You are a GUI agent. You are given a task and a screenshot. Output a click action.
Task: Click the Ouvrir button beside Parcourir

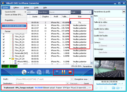click(86, 84)
